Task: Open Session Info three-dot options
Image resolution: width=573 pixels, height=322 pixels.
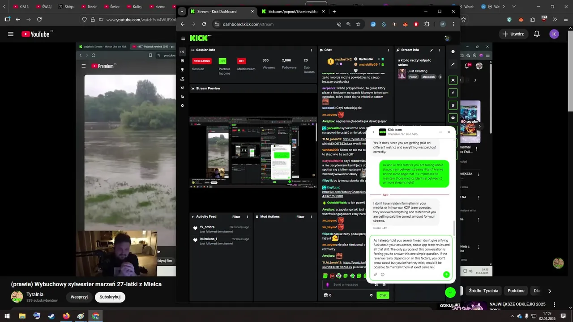Action: [312, 50]
